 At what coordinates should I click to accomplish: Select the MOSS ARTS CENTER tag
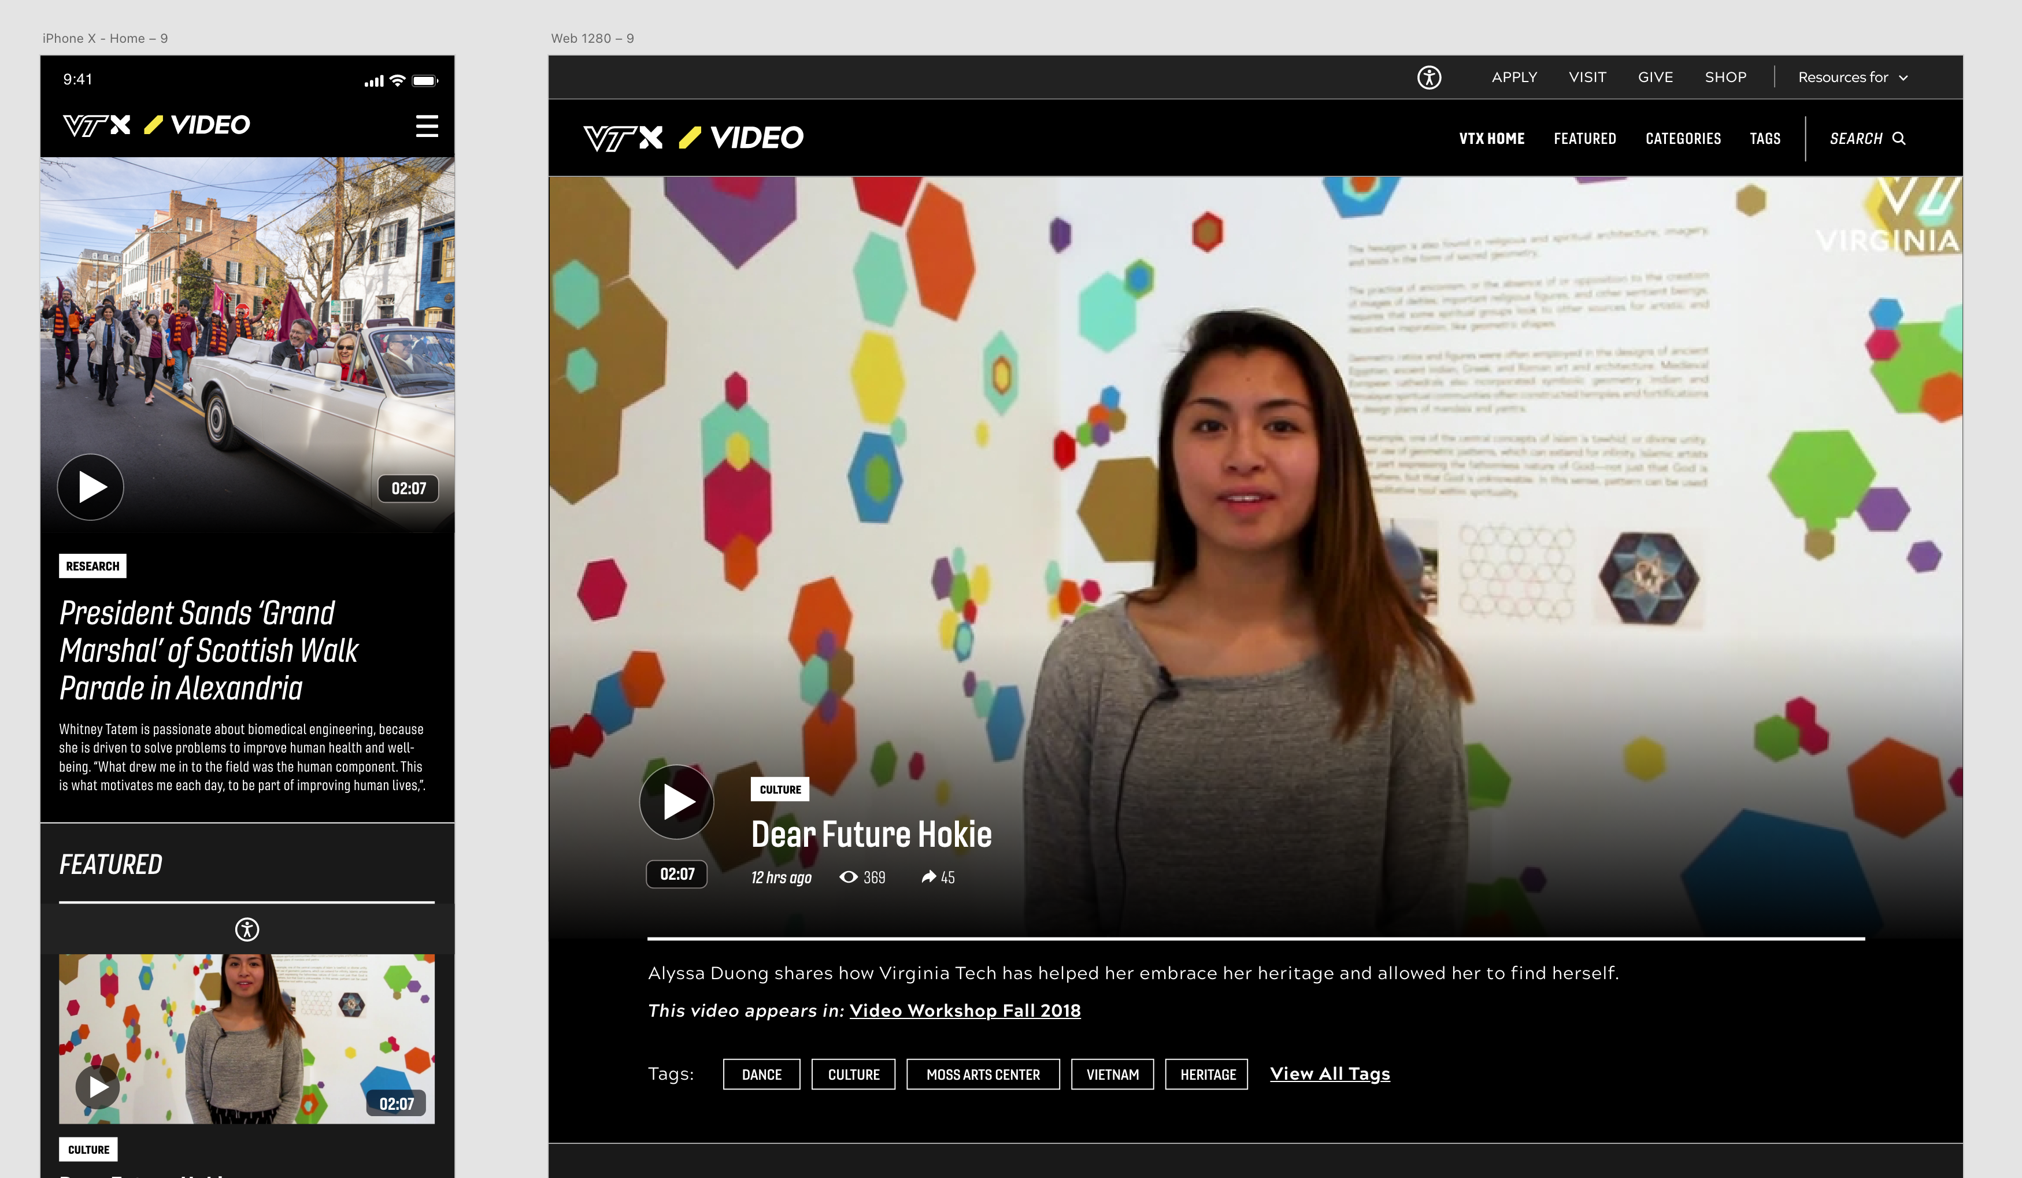point(982,1075)
